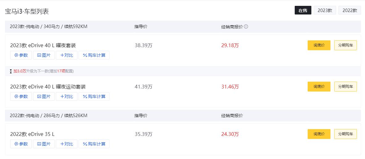365x159 pixels.
Task: View 图片 for 2023款 曜夜运动套装
Action: [x=44, y=96]
